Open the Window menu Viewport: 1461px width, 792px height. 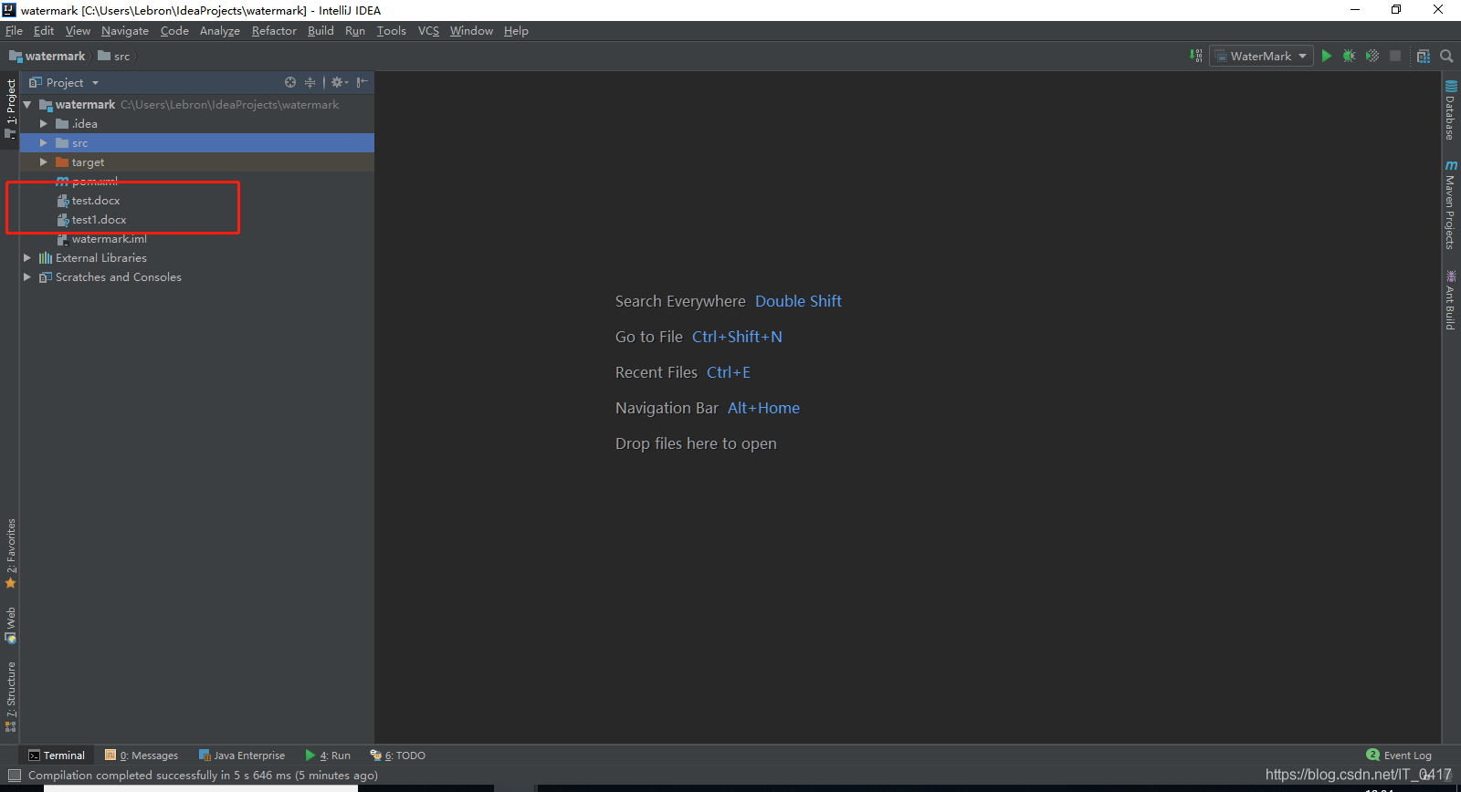(x=471, y=31)
